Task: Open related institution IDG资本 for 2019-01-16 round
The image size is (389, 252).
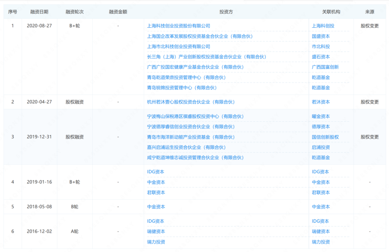Action: click(320, 172)
